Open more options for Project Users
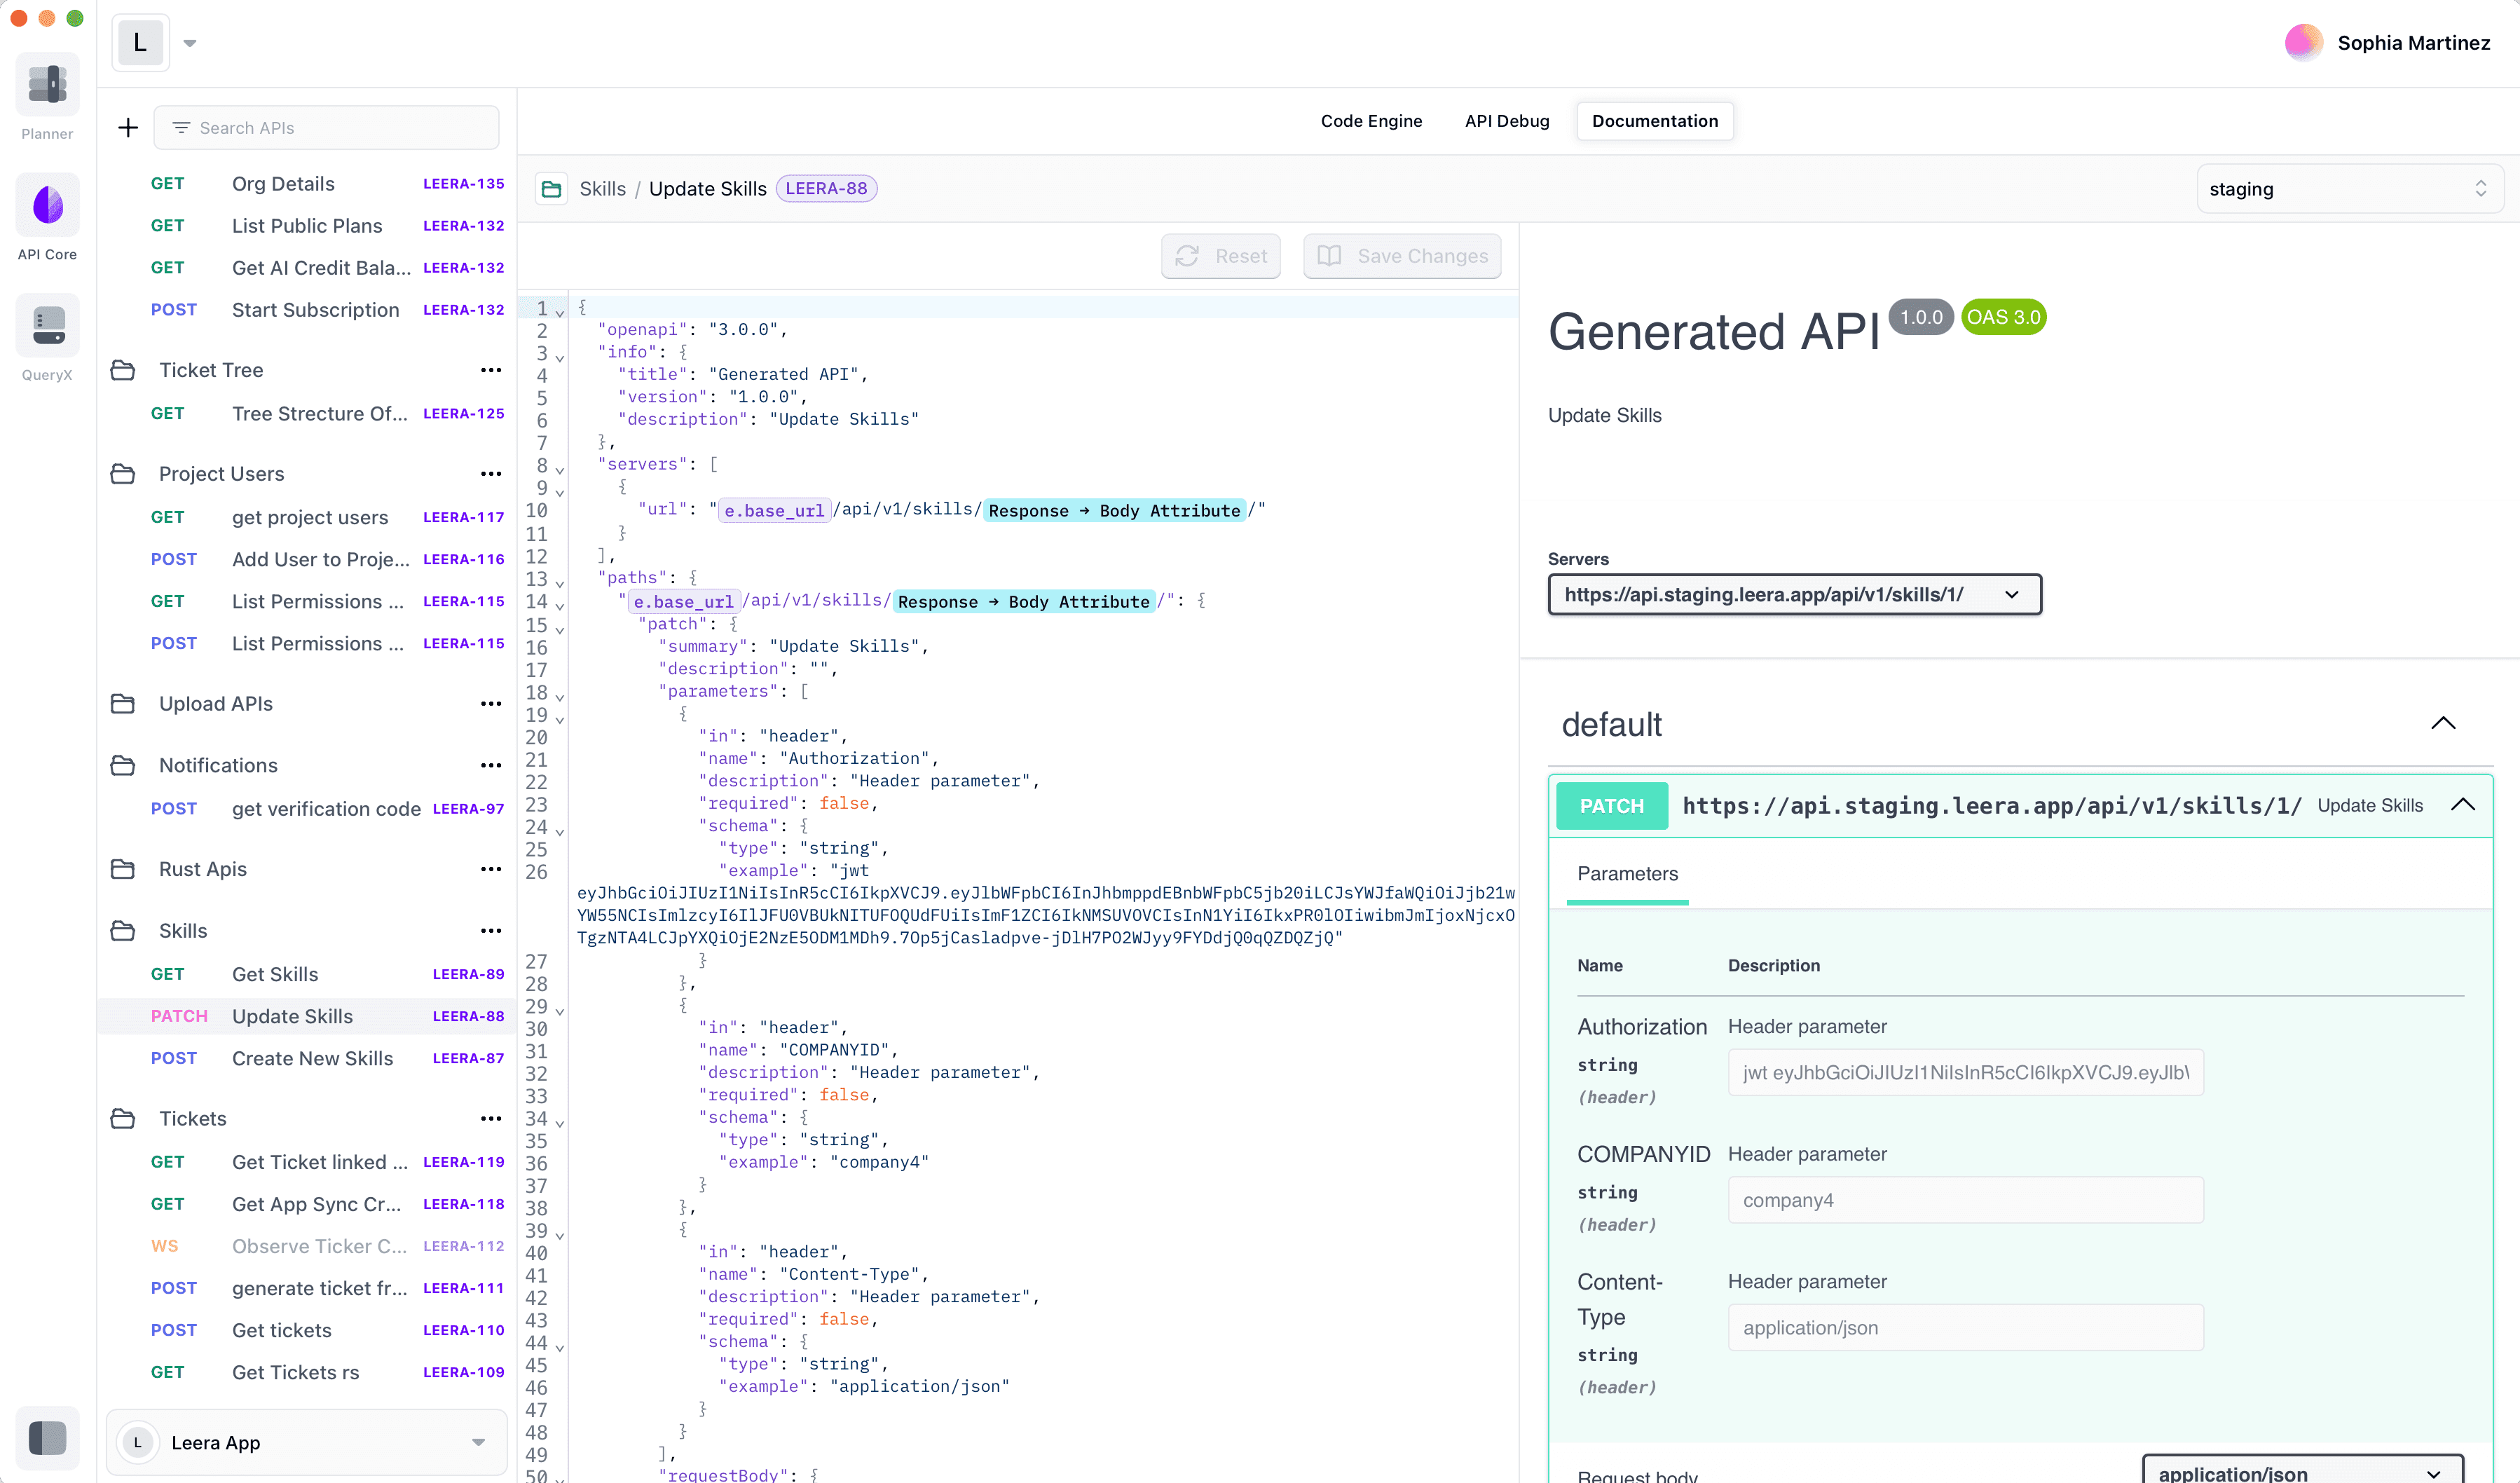Screen dimensions: 2520x1483 [x=491, y=474]
